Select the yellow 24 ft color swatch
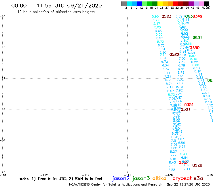The image size is (213, 187). 160,3
